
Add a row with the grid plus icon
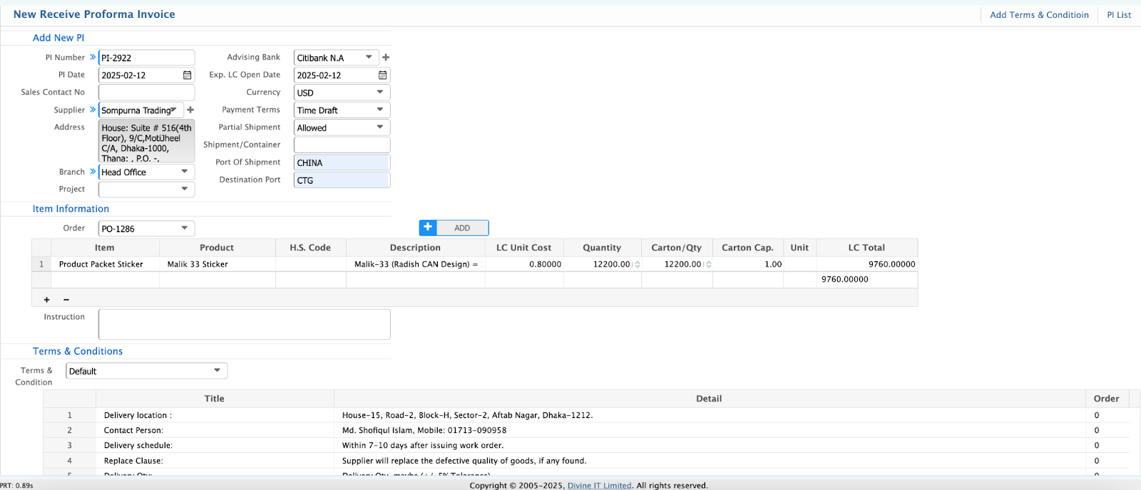click(47, 300)
